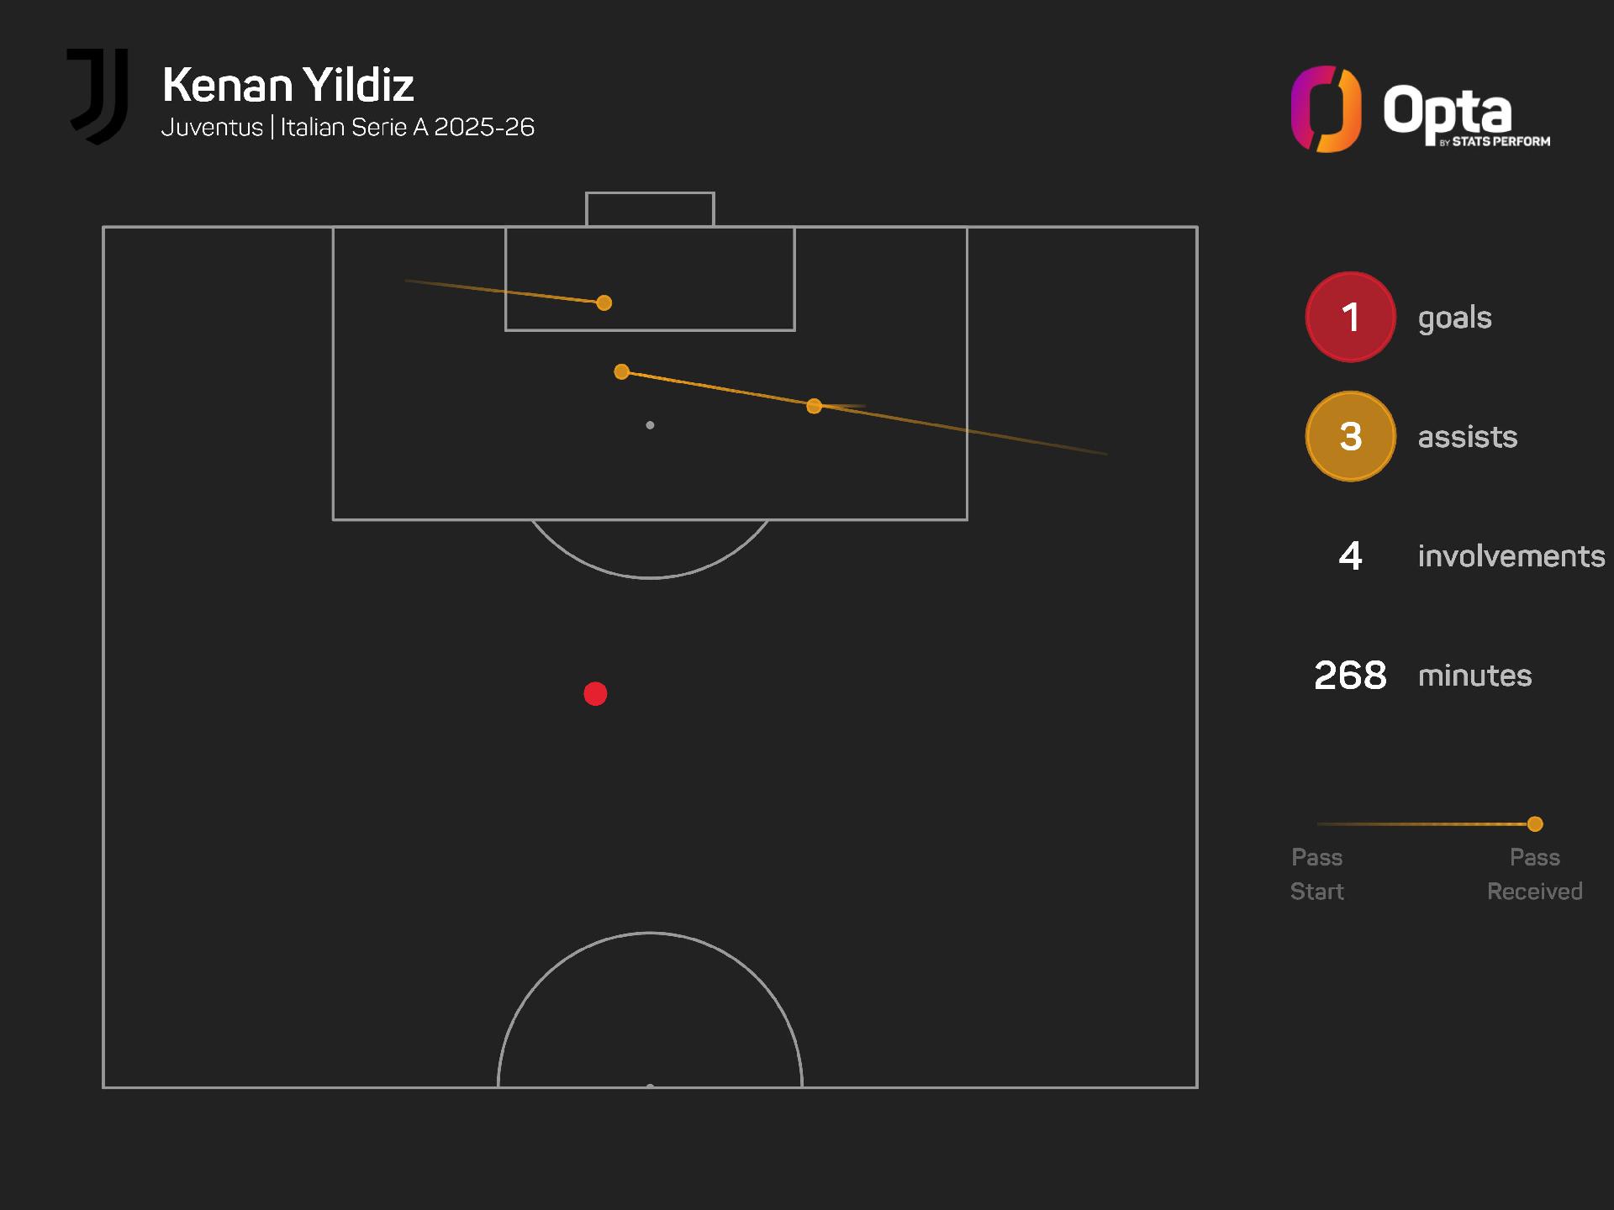1614x1210 pixels.
Task: Select the red goal shot marker
Action: pyautogui.click(x=595, y=694)
